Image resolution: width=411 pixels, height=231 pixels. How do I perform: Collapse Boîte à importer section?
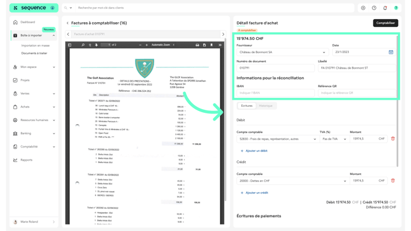tap(54, 35)
